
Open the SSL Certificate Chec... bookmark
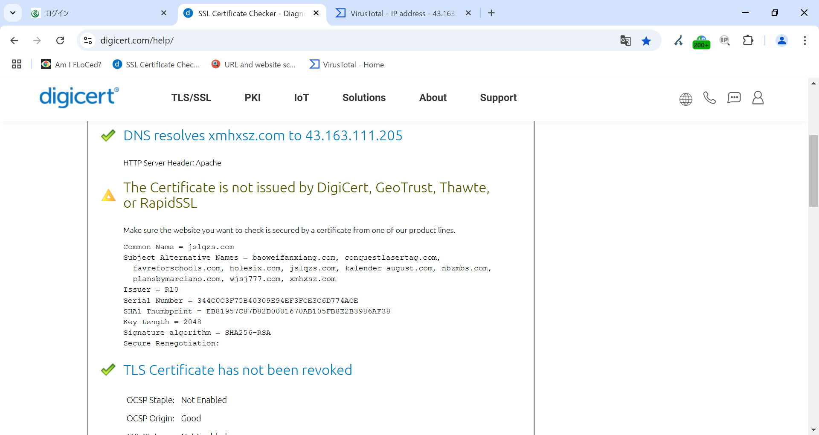click(x=156, y=64)
